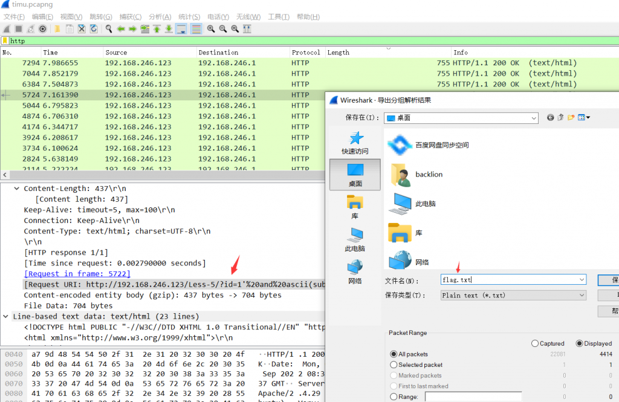Open the 统计(S) menu

coord(189,16)
